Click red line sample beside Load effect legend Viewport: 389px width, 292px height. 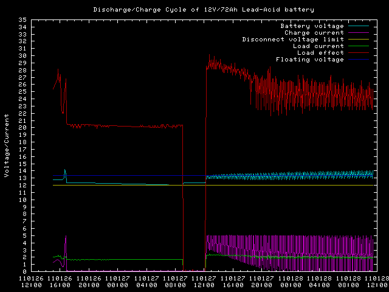coord(360,53)
